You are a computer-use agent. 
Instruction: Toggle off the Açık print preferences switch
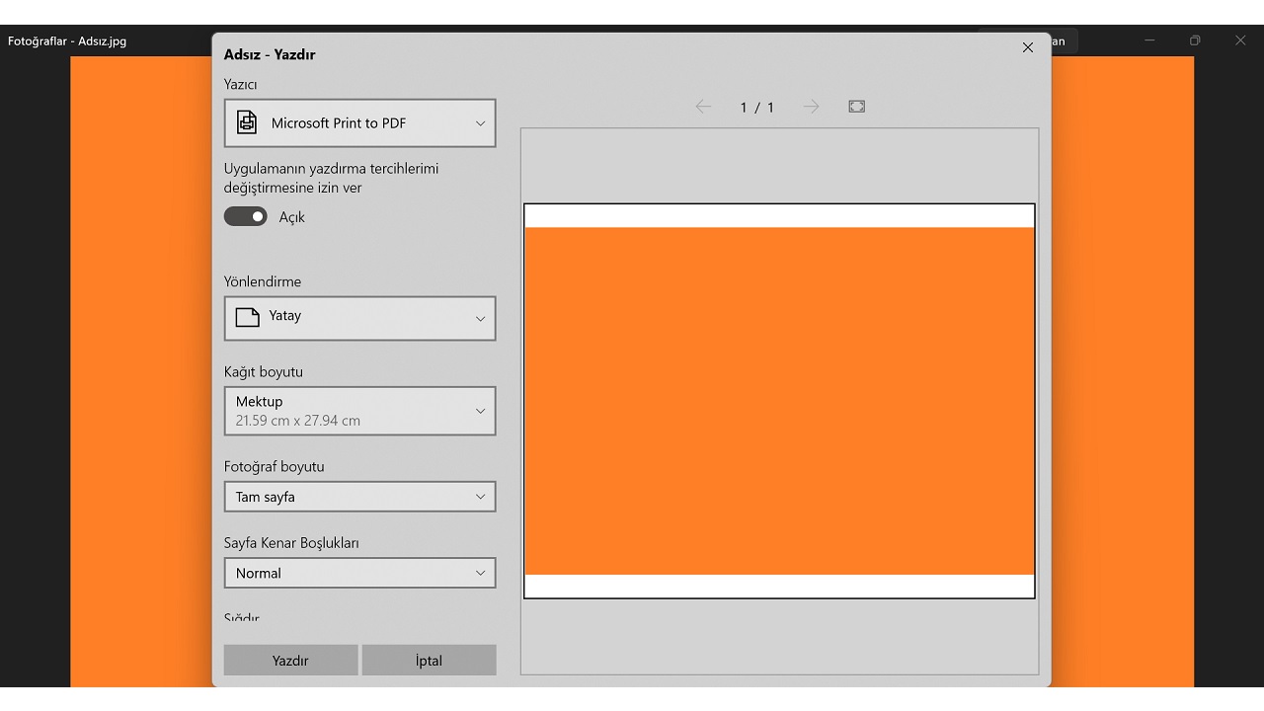246,217
